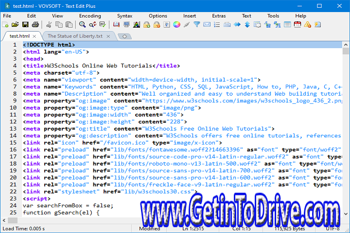Switch to The Statue of Liberty.txt tab
Image resolution: width=350 pixels, height=233 pixels.
(75, 36)
